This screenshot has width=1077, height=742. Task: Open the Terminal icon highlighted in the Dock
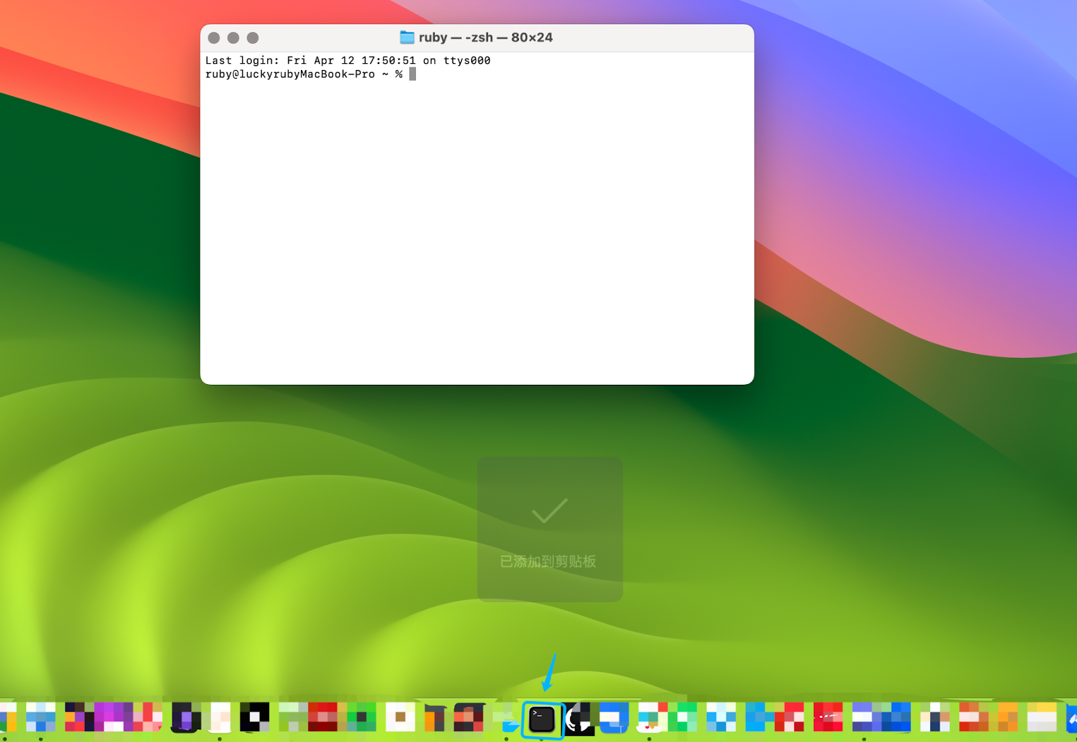coord(542,719)
